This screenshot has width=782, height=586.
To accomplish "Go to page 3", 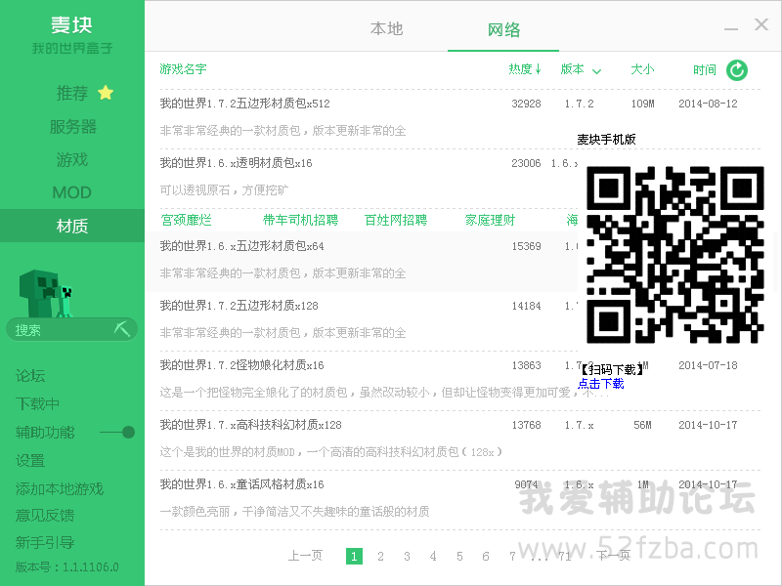I will pos(407,556).
